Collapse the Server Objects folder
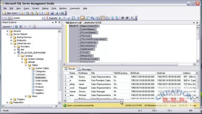This screenshot has width=202, height=114. coord(8,34)
